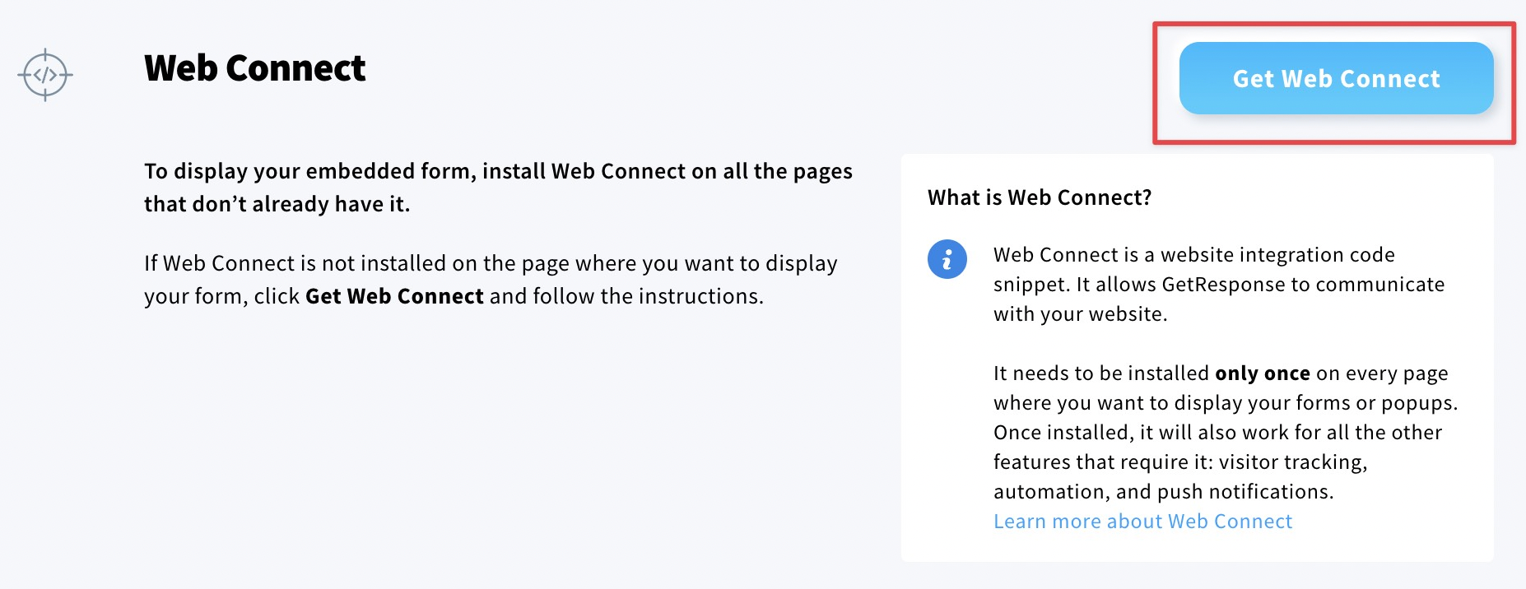1526x589 pixels.
Task: Click the website integration code snippet description
Action: coord(1219,285)
